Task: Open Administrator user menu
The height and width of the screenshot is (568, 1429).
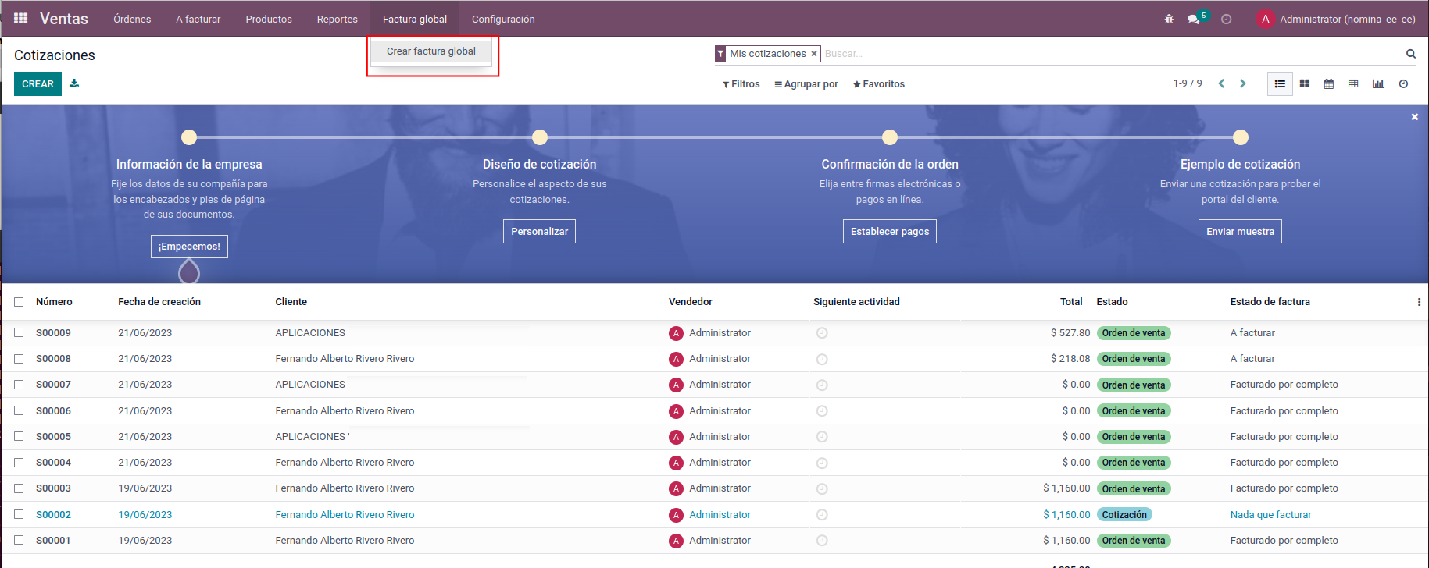Action: (x=1336, y=19)
